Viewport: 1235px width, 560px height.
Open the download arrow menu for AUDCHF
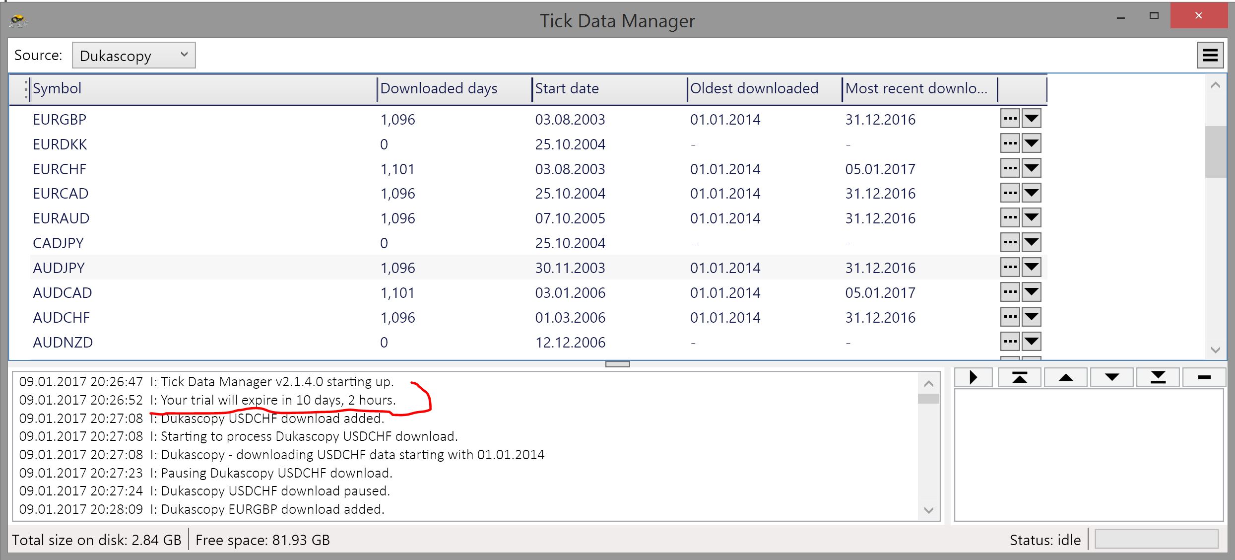point(1032,317)
